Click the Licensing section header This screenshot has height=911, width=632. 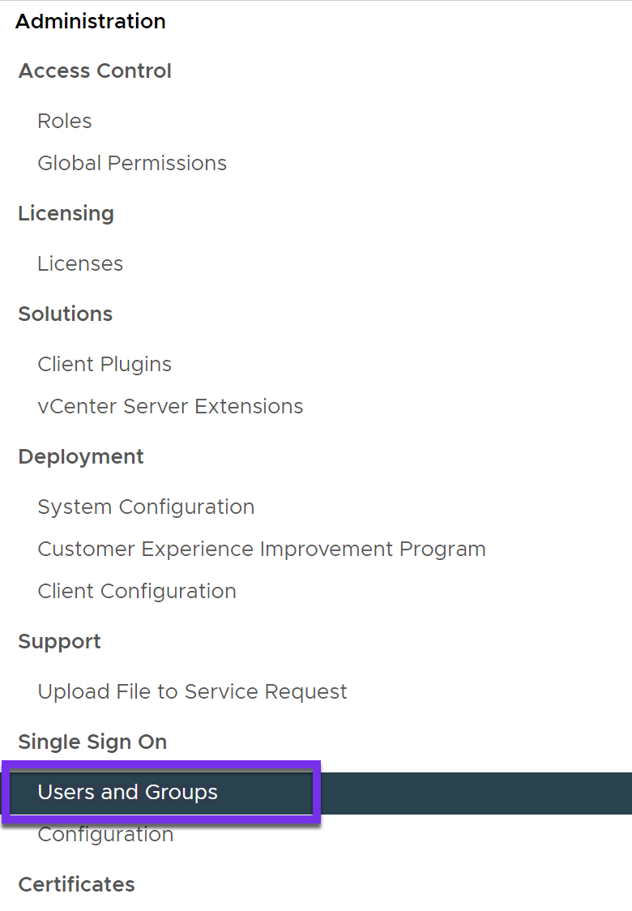[66, 214]
